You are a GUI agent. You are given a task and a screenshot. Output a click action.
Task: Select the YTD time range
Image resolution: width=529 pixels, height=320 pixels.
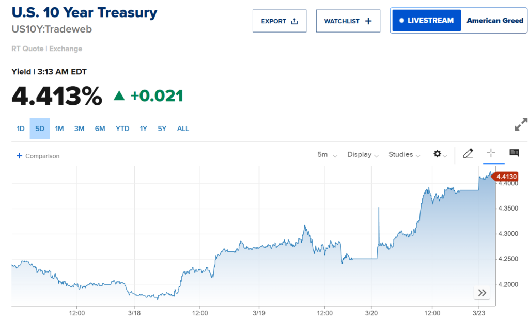click(x=122, y=129)
